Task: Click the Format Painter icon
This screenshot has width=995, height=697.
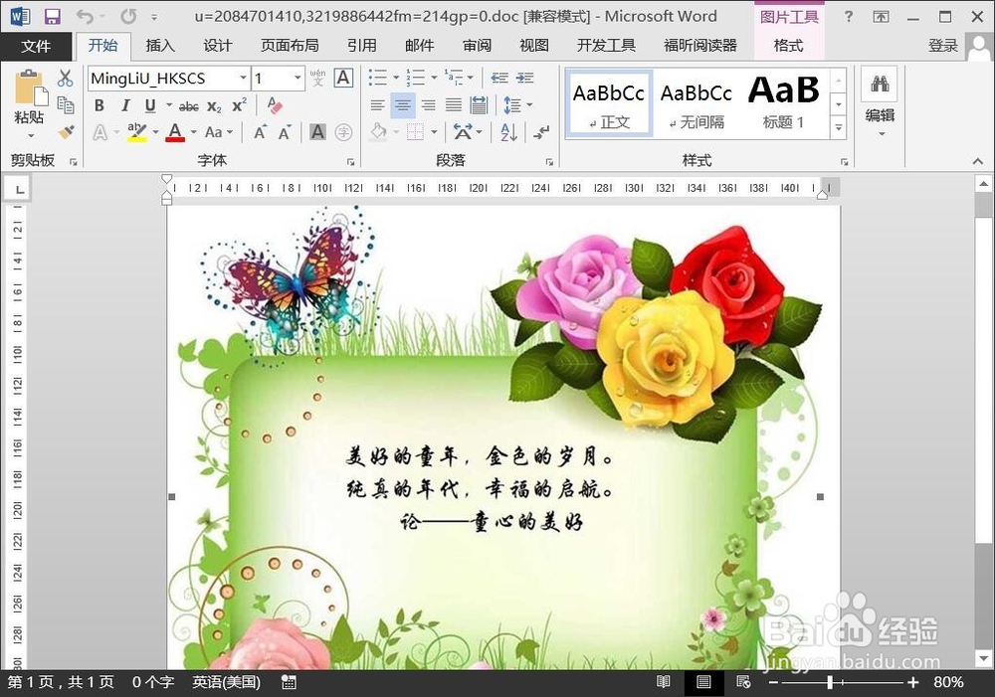Action: coord(64,130)
